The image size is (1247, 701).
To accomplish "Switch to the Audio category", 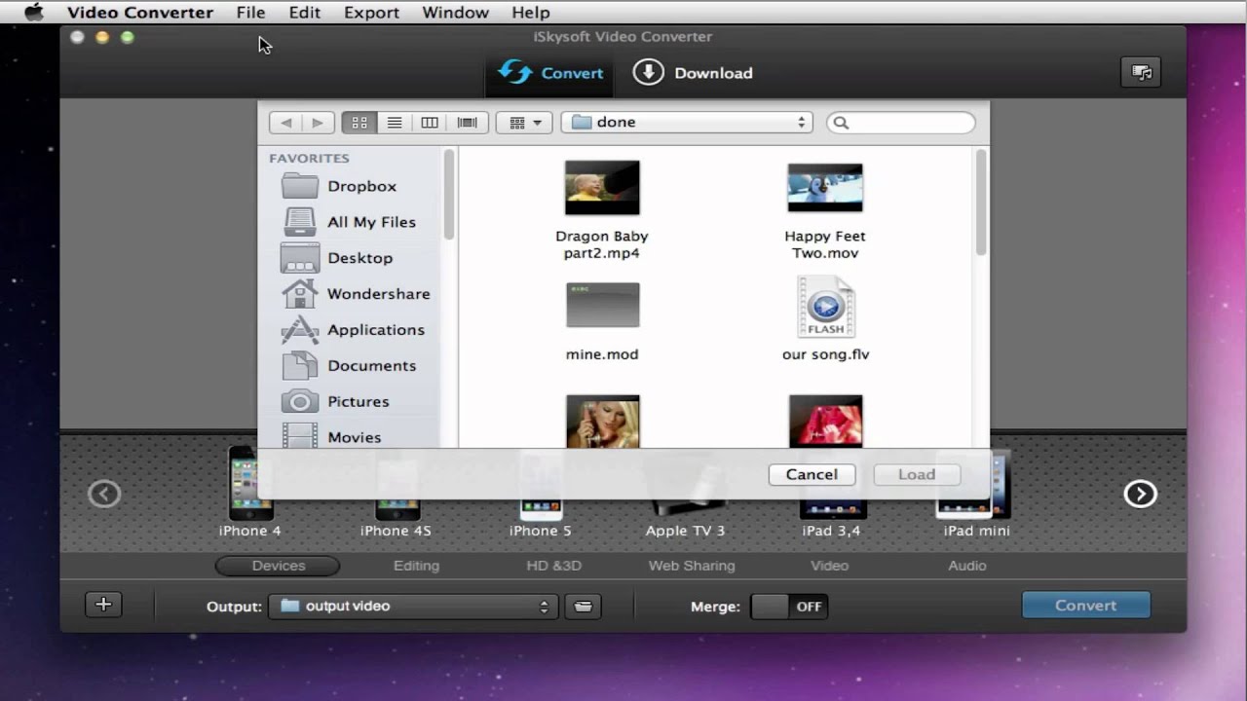I will coord(967,566).
